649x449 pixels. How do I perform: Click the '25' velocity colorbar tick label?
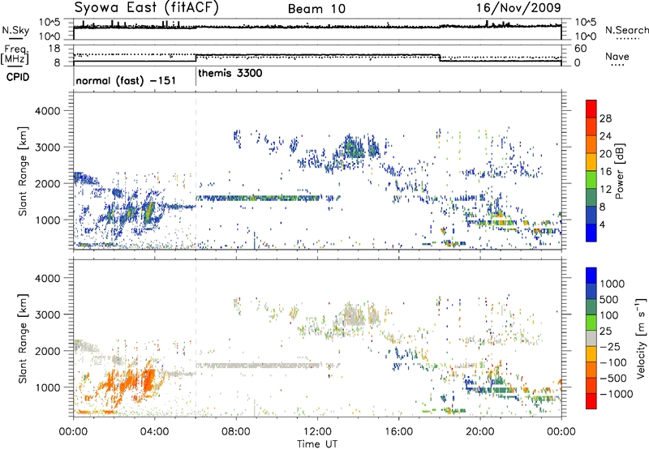pyautogui.click(x=605, y=331)
